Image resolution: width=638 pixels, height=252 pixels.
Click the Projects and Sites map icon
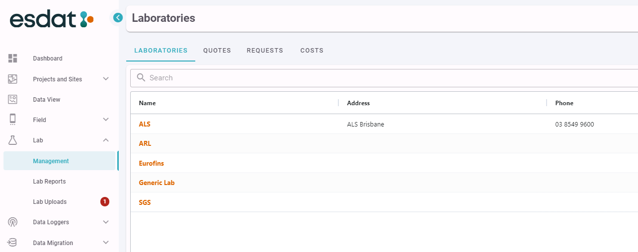13,79
